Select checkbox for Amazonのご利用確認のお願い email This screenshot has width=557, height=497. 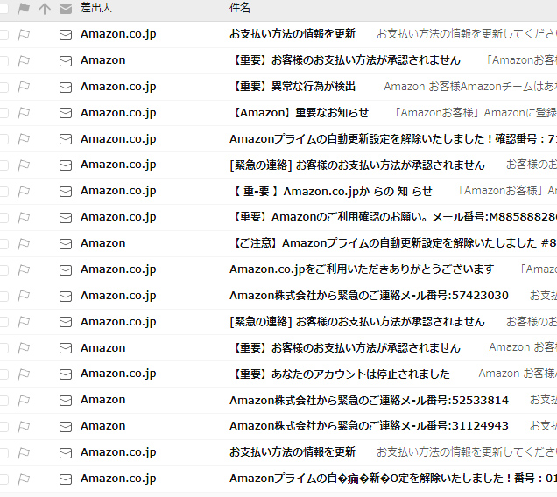click(4, 218)
